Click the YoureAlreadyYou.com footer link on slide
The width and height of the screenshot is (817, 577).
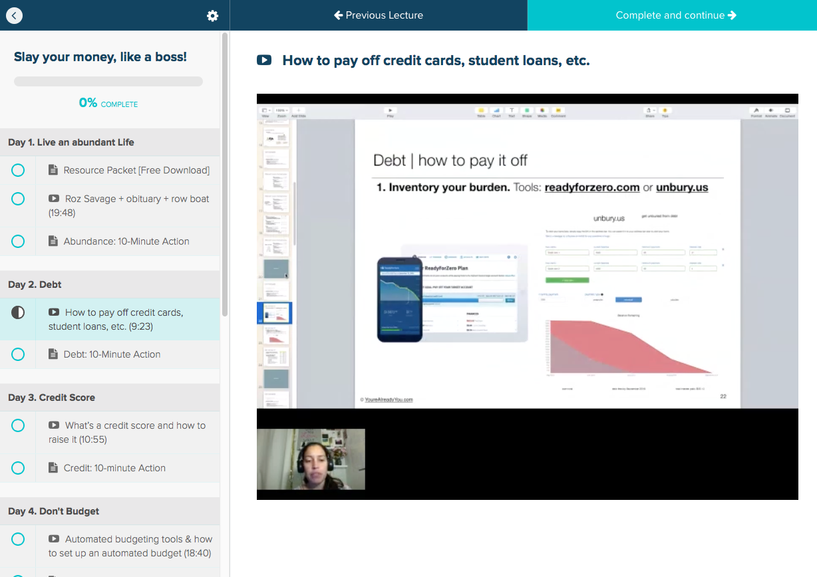click(x=389, y=400)
